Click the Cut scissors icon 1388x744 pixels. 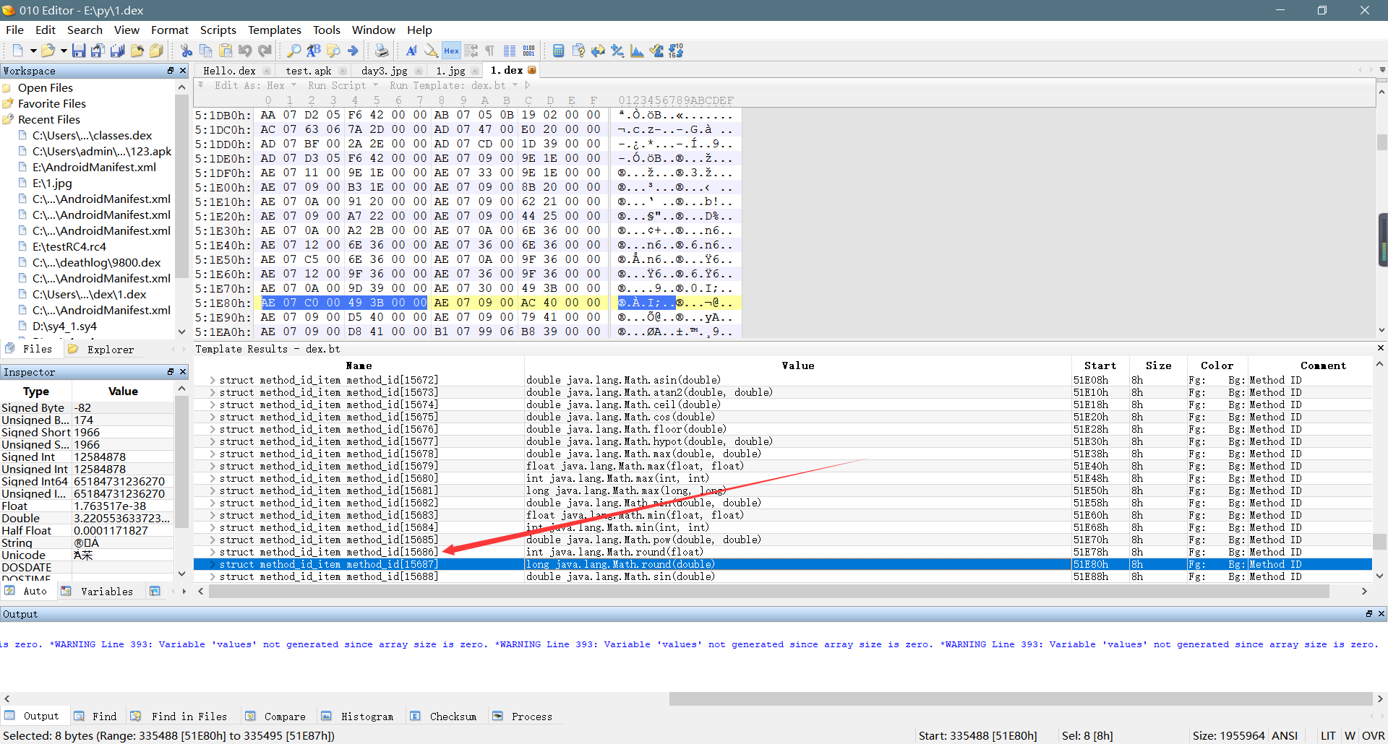pos(187,51)
